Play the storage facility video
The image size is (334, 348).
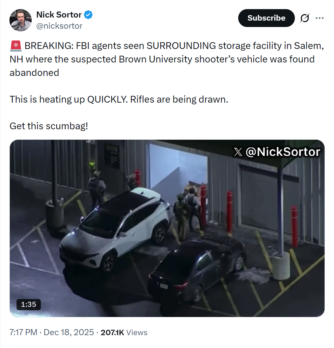coord(167,228)
